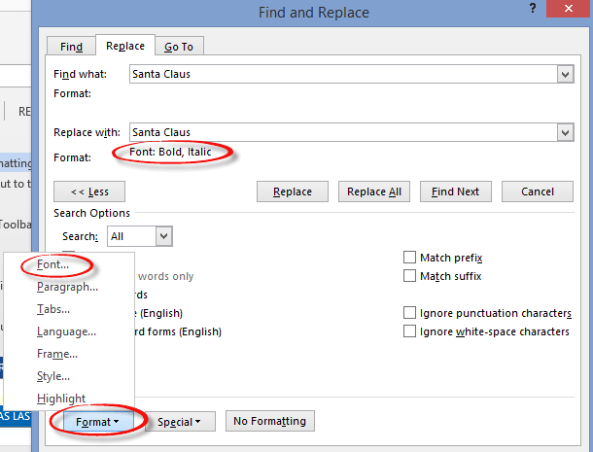Viewport: 593px width, 452px height.
Task: Click the help question mark icon
Action: pos(533,9)
